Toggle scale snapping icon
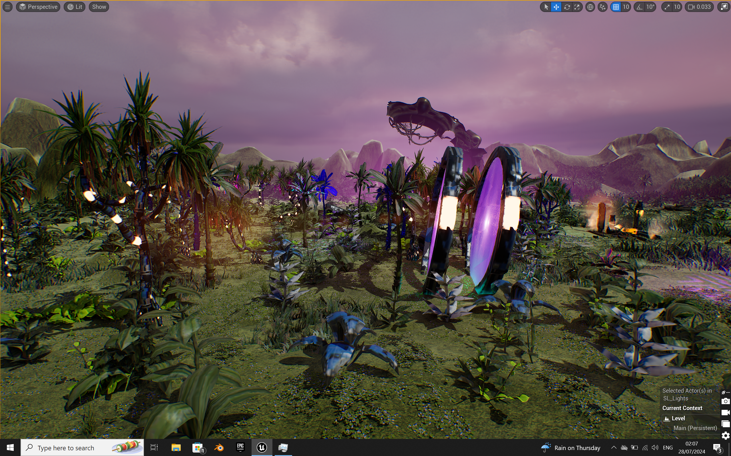Screen dimensions: 731x456 667,7
